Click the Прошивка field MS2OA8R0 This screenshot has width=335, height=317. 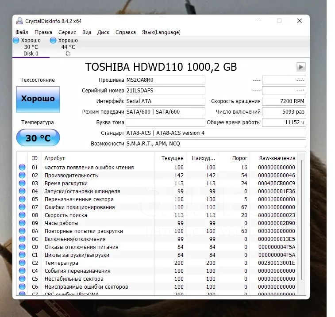pyautogui.click(x=166, y=80)
